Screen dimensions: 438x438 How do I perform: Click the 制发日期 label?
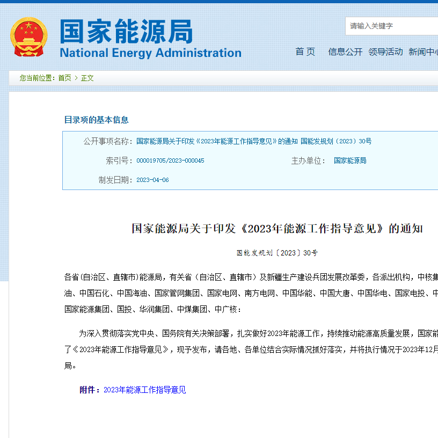click(x=115, y=180)
